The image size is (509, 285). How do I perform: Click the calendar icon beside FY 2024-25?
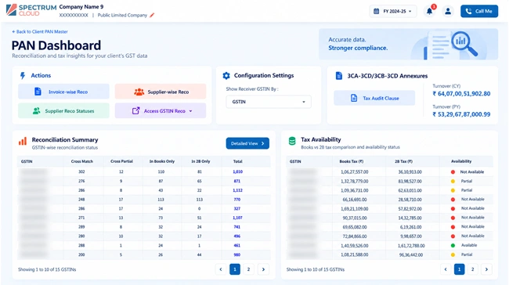[x=376, y=11]
